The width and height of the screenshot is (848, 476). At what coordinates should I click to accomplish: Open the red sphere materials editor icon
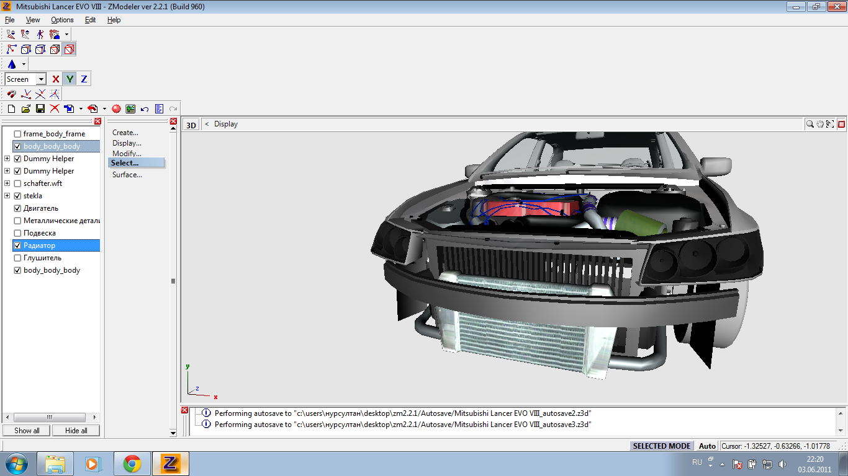click(116, 108)
